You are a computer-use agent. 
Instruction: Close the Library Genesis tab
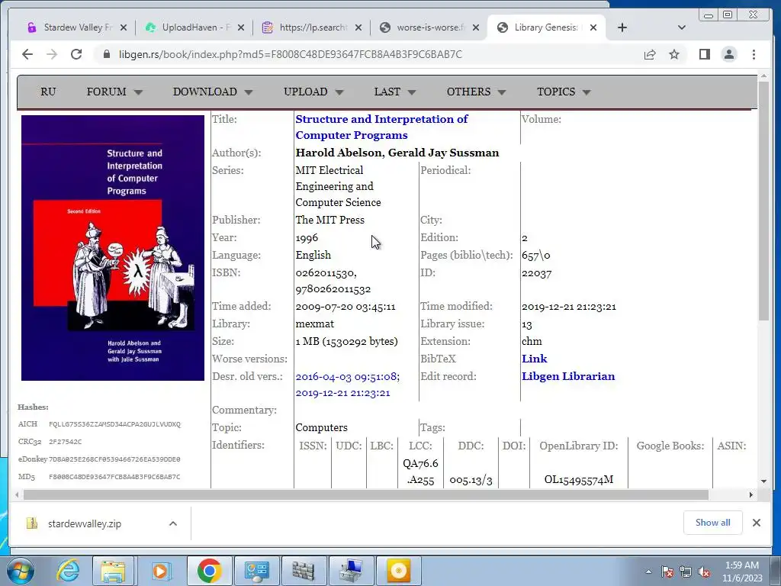point(593,28)
